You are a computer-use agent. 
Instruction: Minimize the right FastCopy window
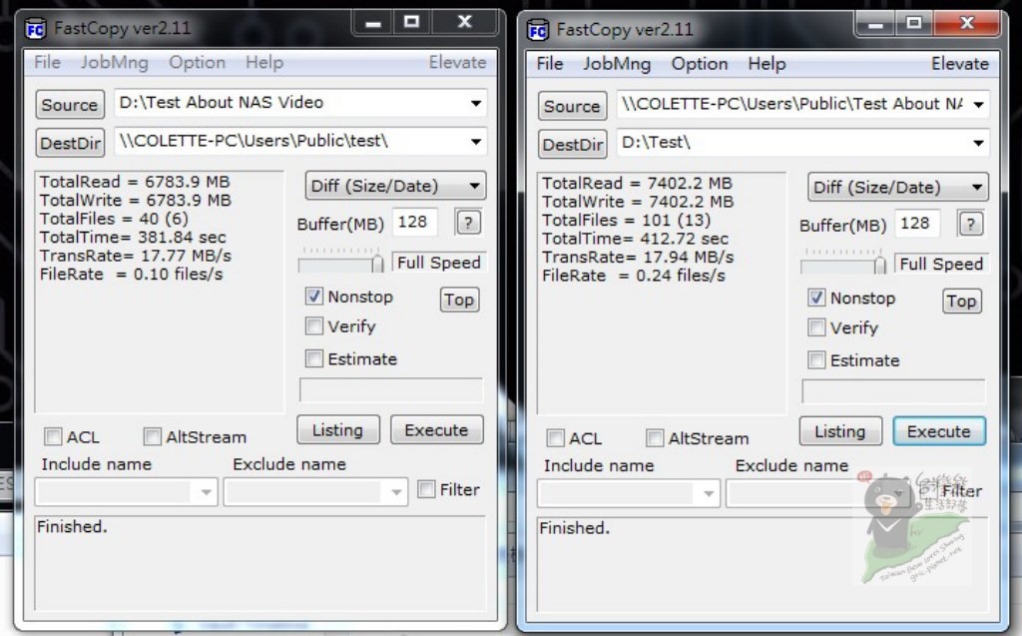876,24
